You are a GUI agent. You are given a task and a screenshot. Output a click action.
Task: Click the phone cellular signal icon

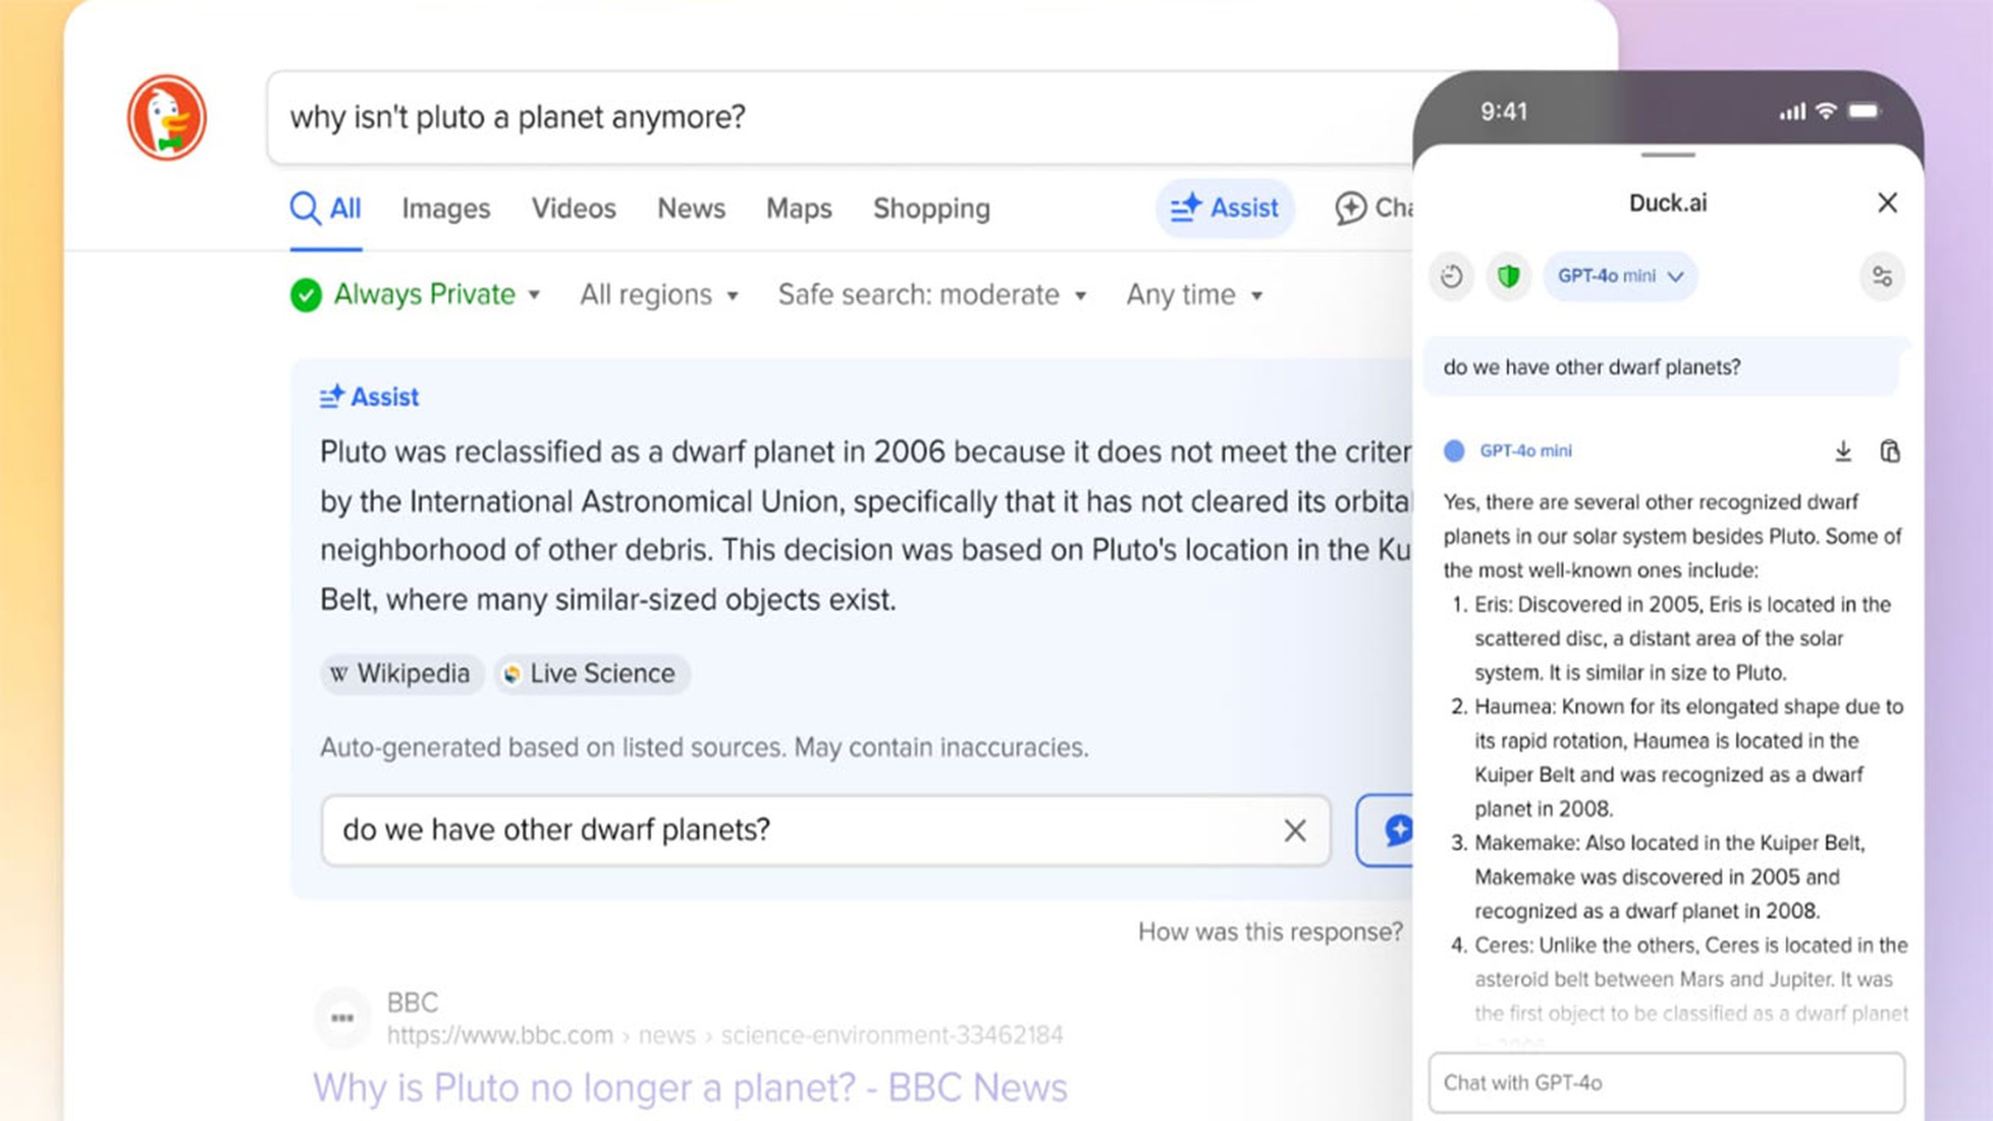(1793, 112)
